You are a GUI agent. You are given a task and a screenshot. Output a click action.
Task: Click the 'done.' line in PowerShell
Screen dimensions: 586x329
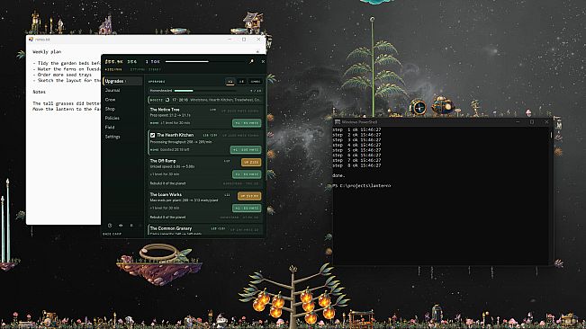pos(338,175)
